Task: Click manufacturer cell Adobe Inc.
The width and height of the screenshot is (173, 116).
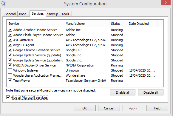Action: click(73, 30)
